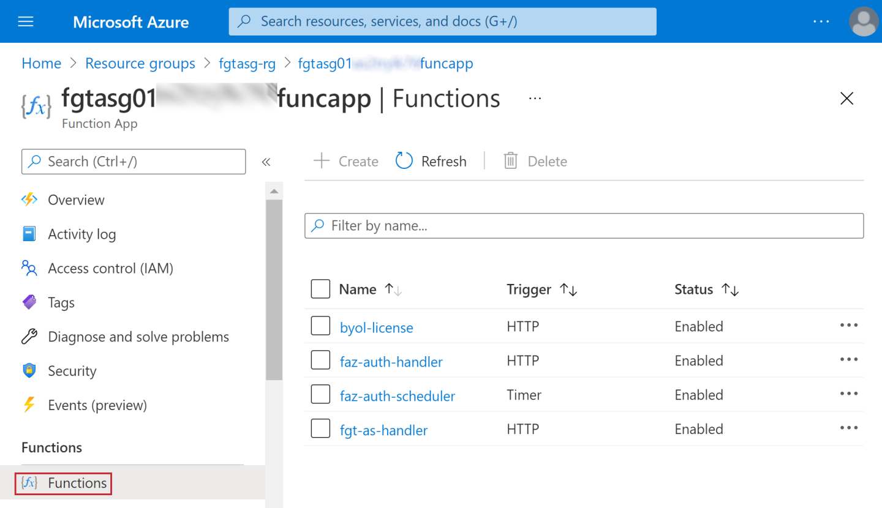Image resolution: width=882 pixels, height=508 pixels.
Task: Open the Tags pane
Action: (x=60, y=302)
